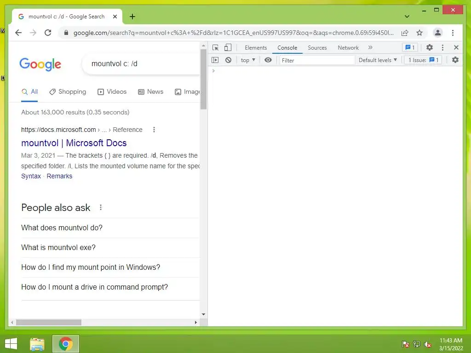The width and height of the screenshot is (471, 353).
Task: Open a new tab with plus button
Action: click(132, 17)
